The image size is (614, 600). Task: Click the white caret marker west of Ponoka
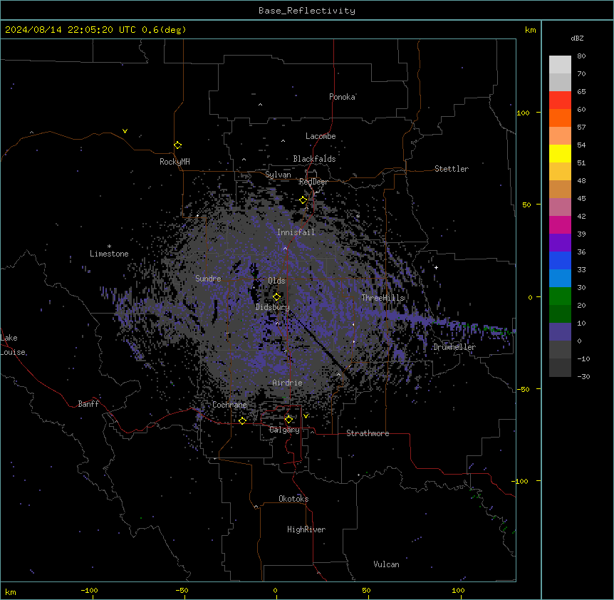click(x=261, y=105)
